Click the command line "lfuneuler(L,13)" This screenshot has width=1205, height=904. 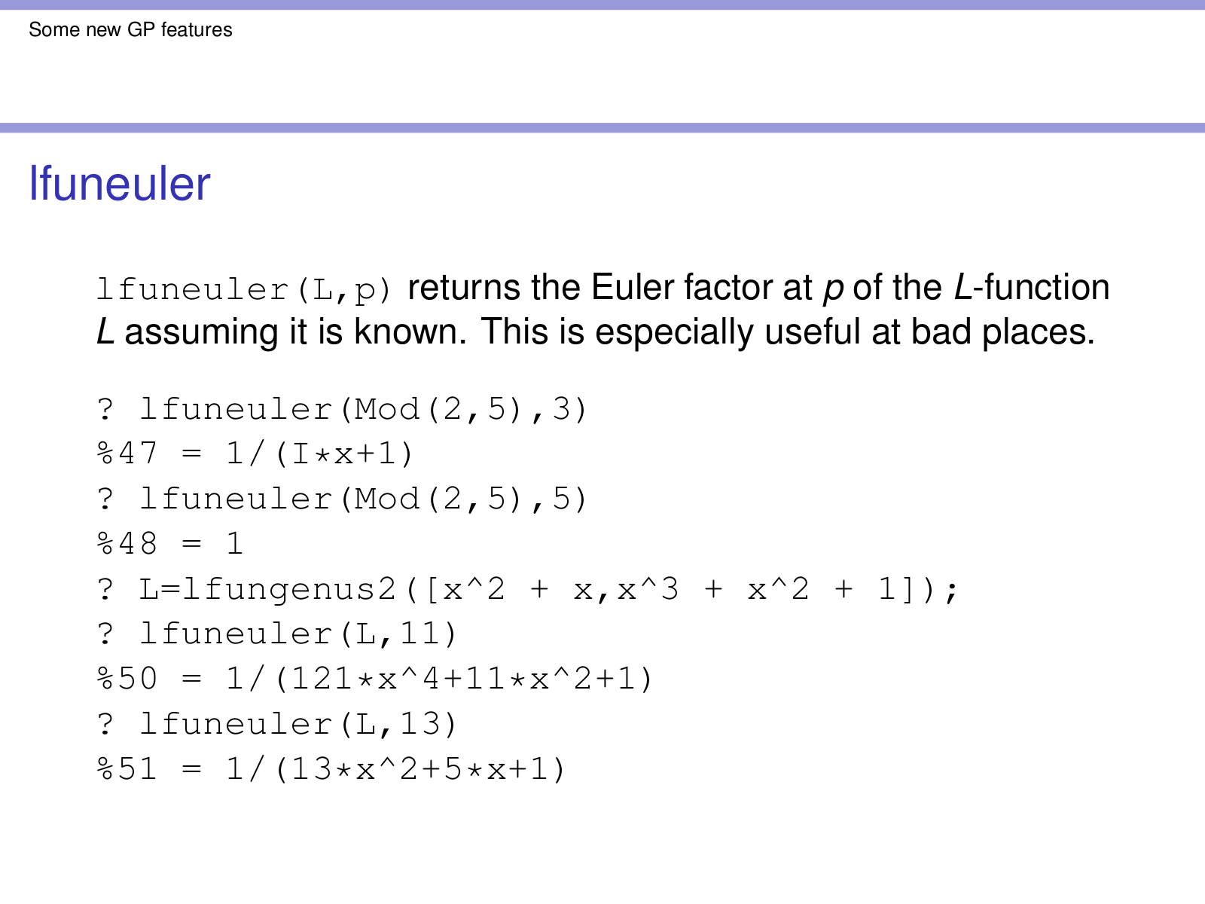pos(298,725)
